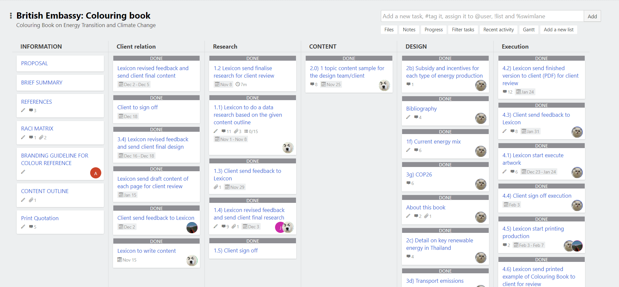Open the attachment paperclip on the CONTENT OUTLINE card
Image resolution: width=619 pixels, height=287 pixels.
31,200
